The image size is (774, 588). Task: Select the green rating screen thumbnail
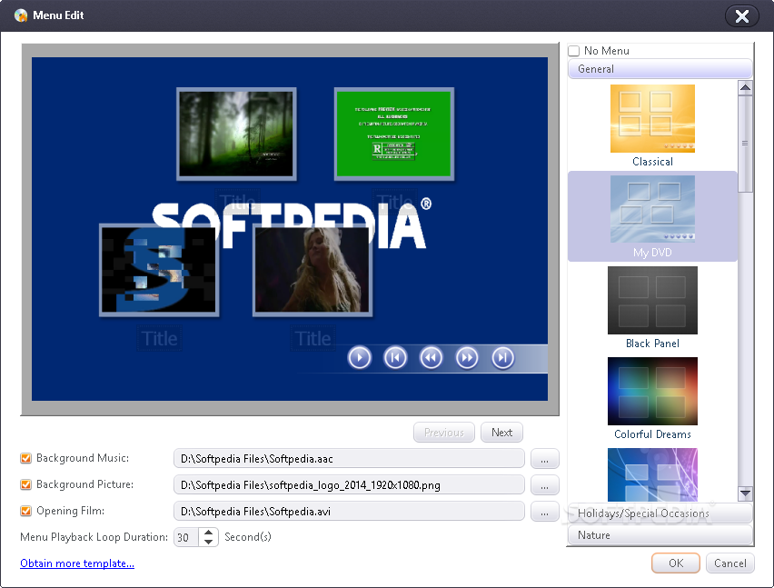click(394, 134)
